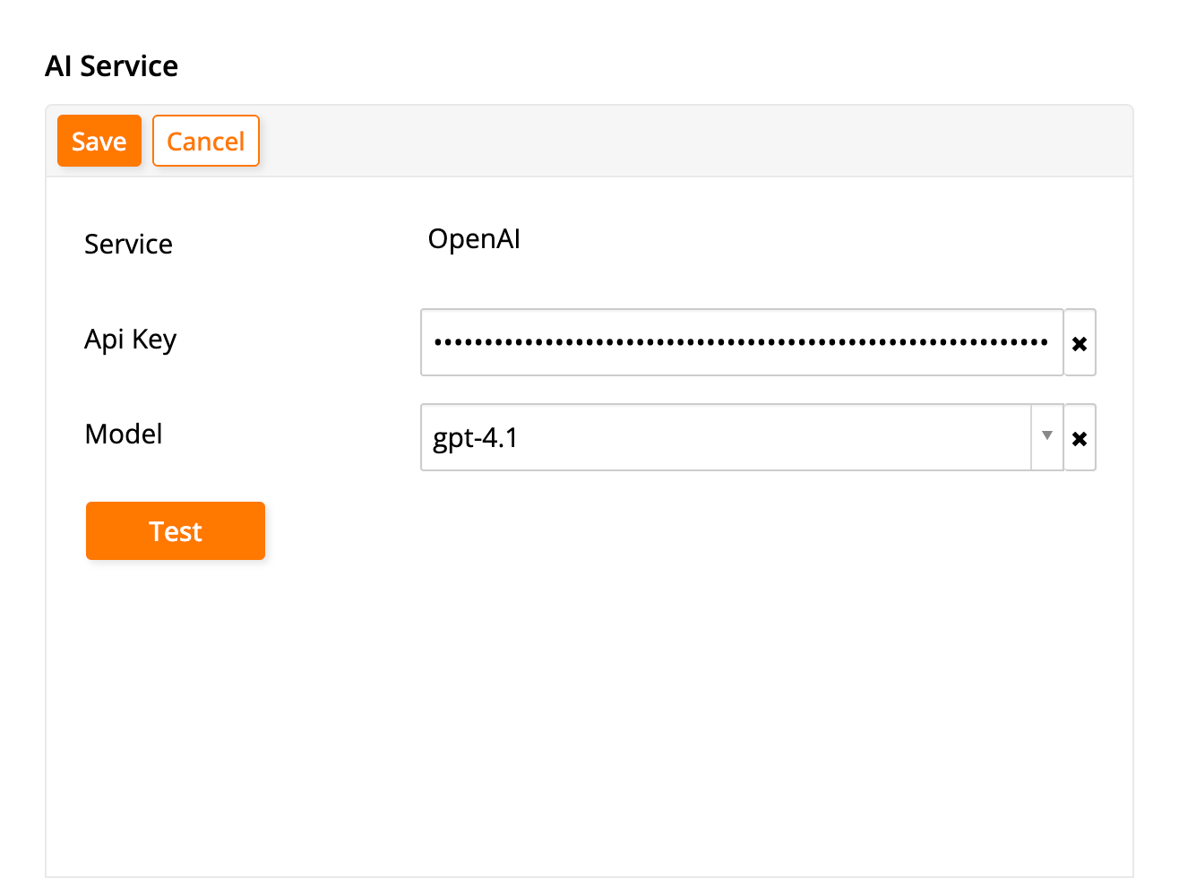Click the AI Service page heading
The height and width of the screenshot is (878, 1179).
pos(112,66)
